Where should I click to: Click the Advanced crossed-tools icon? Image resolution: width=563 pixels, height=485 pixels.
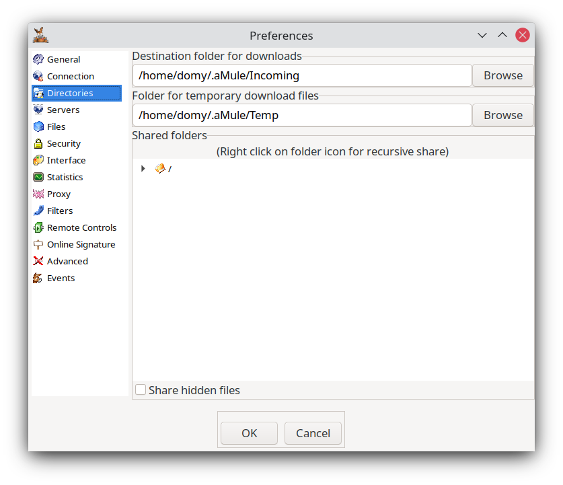(x=38, y=261)
